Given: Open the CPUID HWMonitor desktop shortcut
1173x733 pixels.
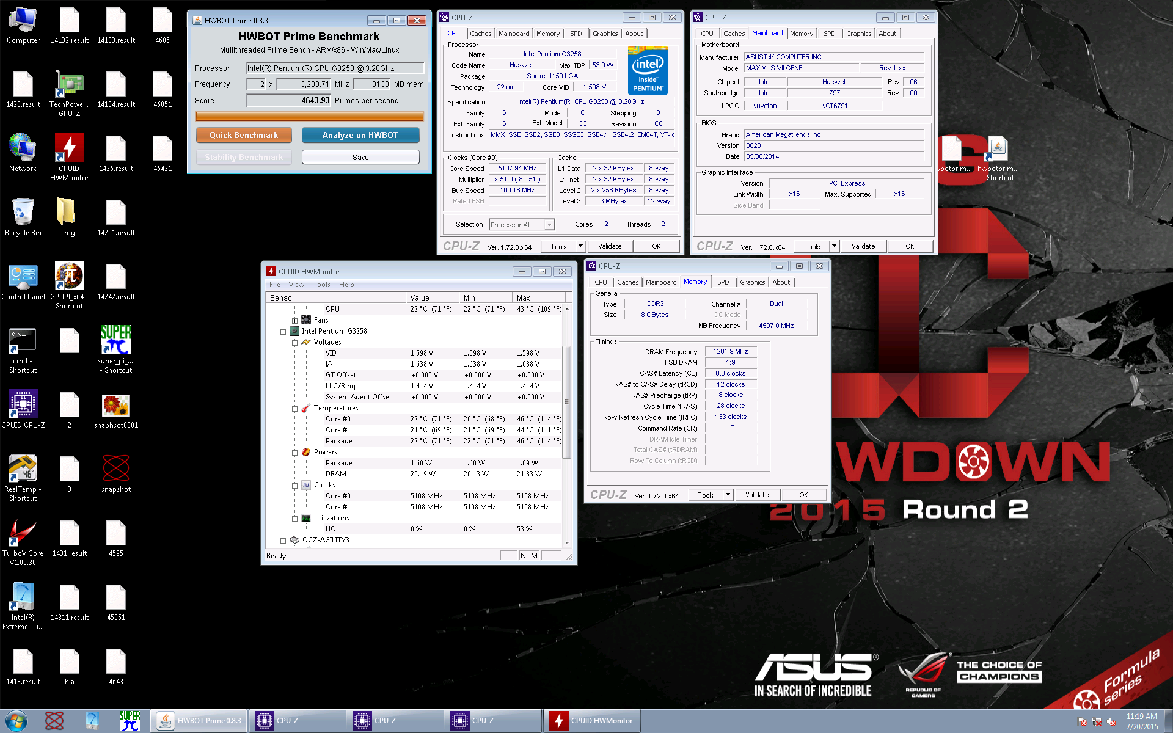Looking at the screenshot, I should 69,158.
